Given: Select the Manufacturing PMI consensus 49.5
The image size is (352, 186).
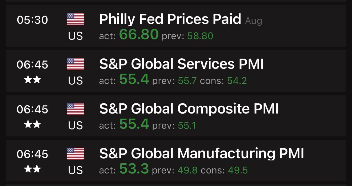Looking at the screenshot, I should point(238,170).
